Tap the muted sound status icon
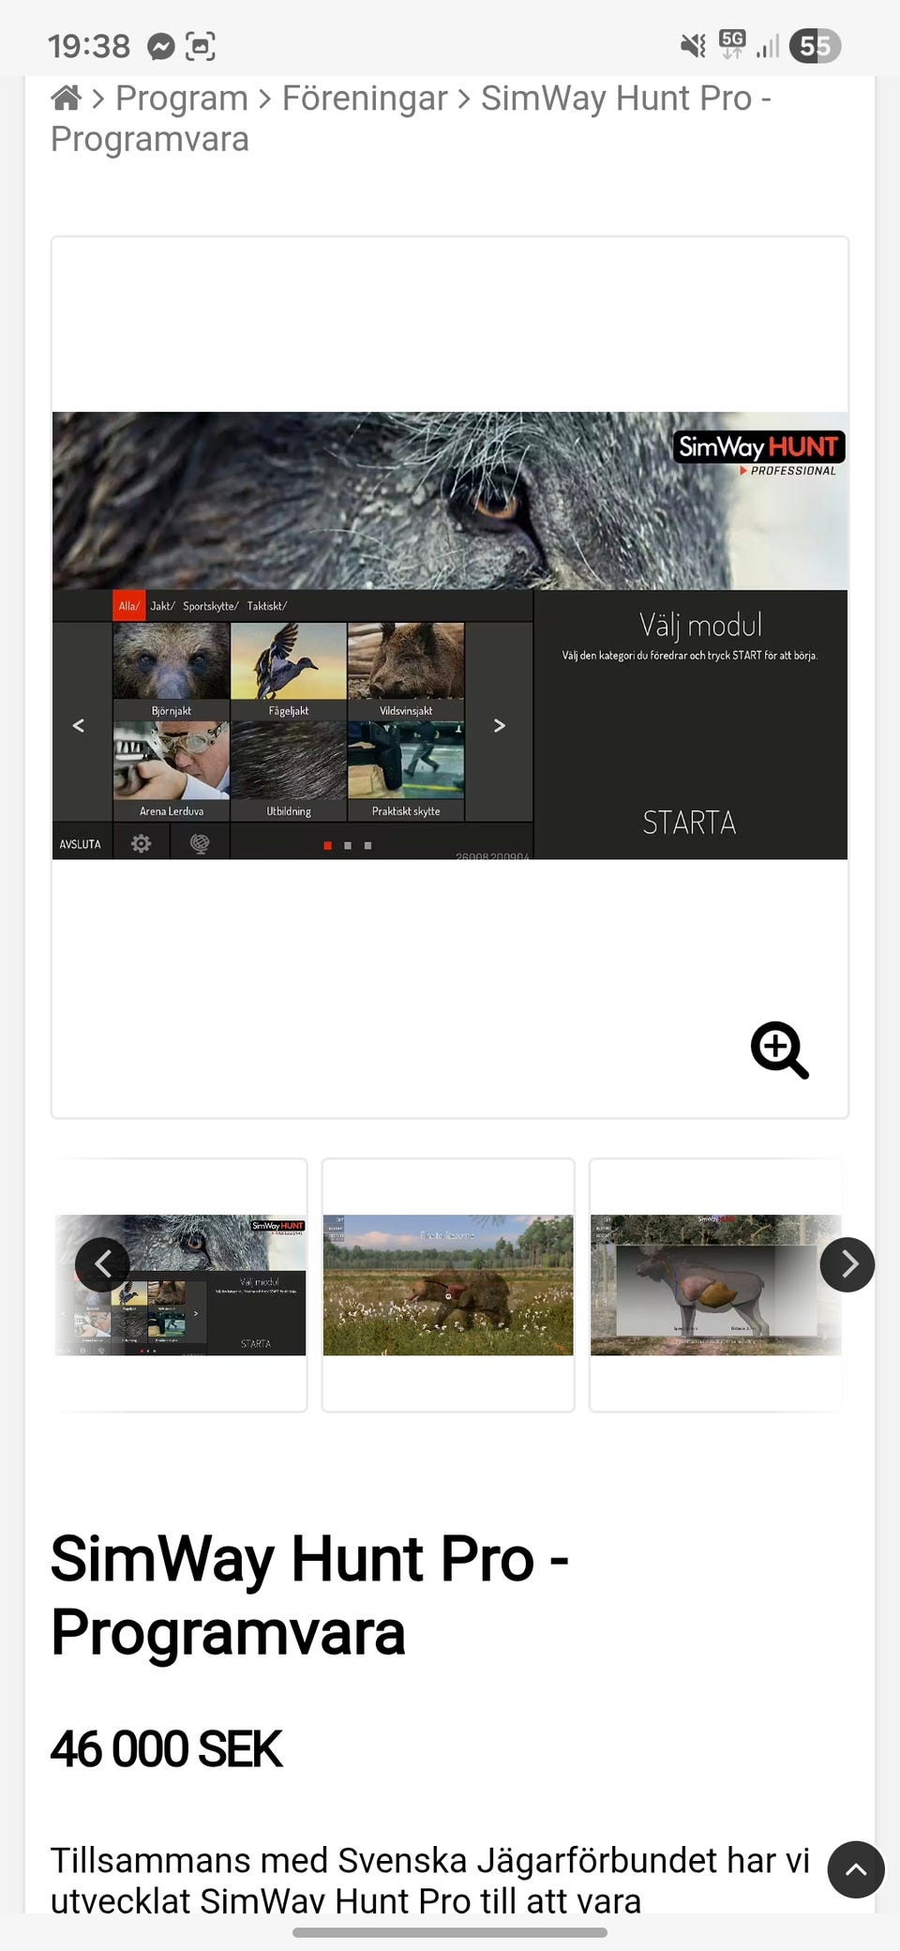 pos(693,46)
